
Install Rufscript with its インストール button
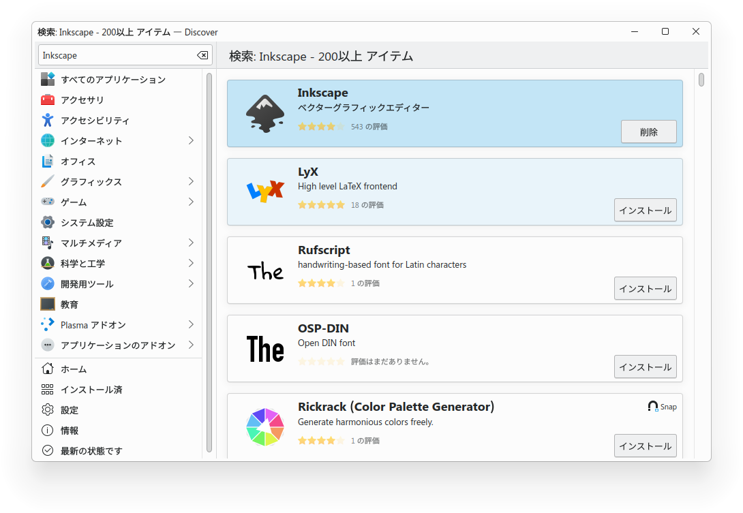pyautogui.click(x=646, y=288)
